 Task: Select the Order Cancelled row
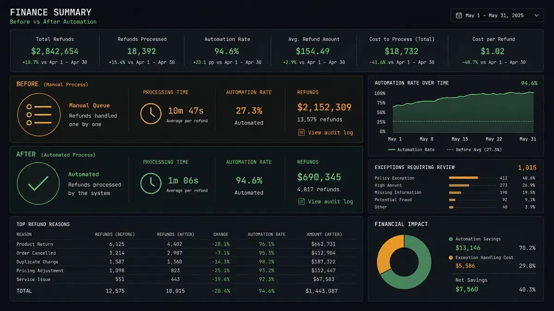click(x=186, y=253)
